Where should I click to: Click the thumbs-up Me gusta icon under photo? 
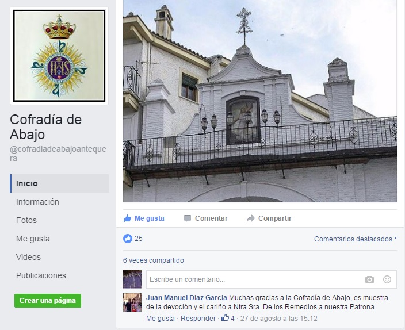coord(127,218)
